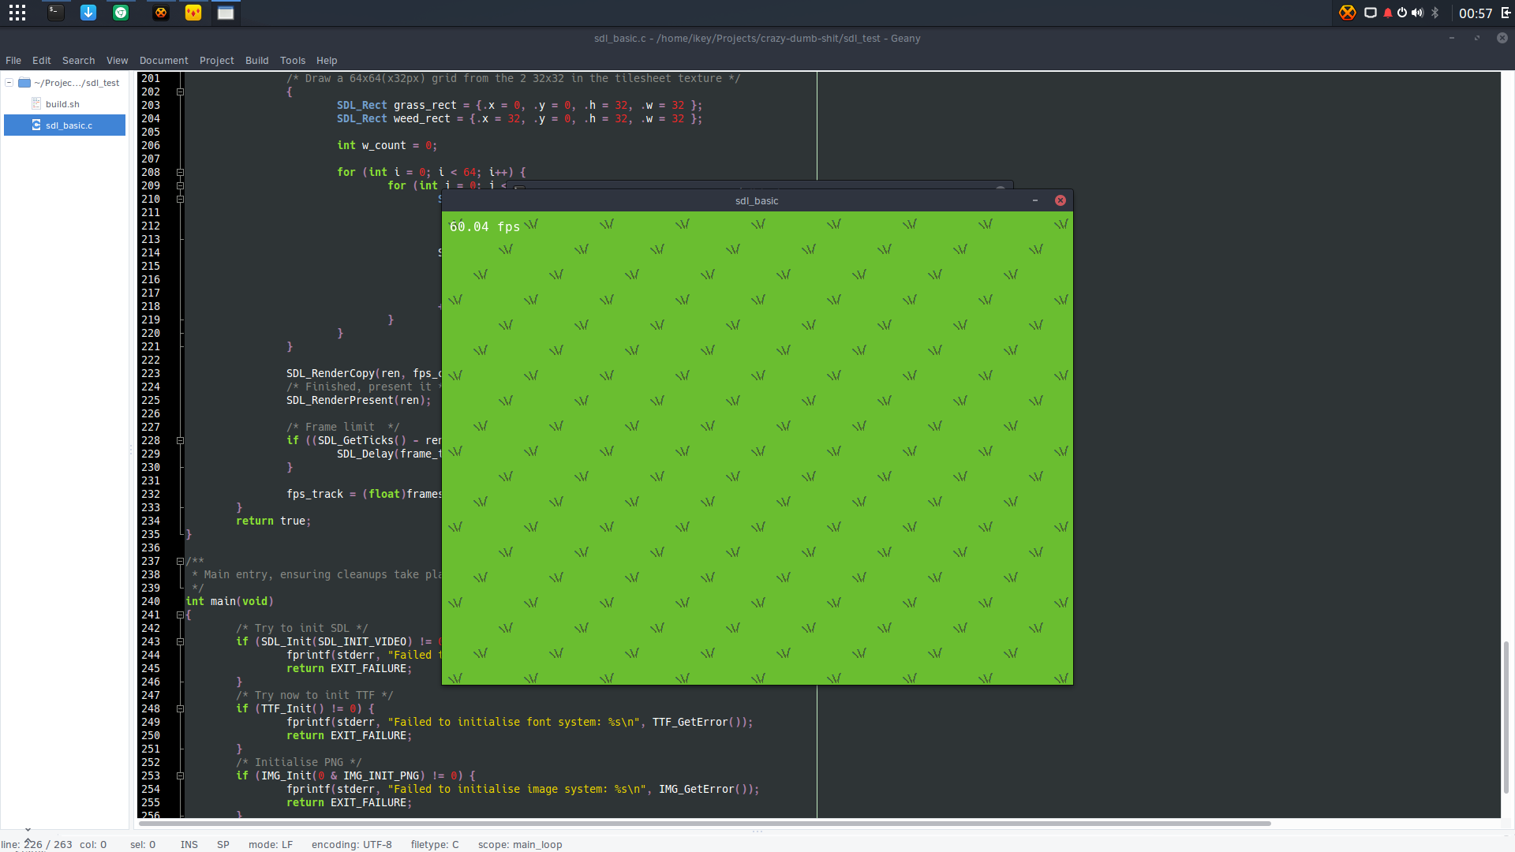Collapse the frame limit if-block at line 228
1515x852 pixels.
[x=180, y=440]
